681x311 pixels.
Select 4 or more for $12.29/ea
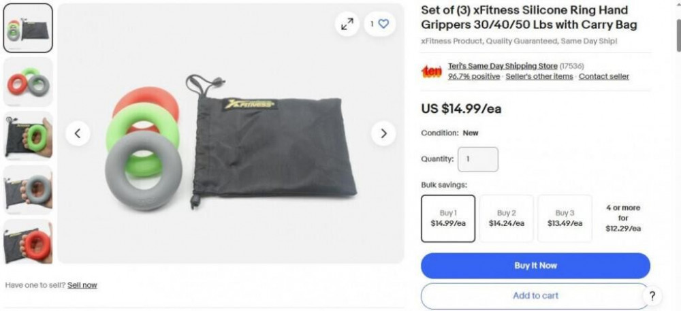[623, 218]
